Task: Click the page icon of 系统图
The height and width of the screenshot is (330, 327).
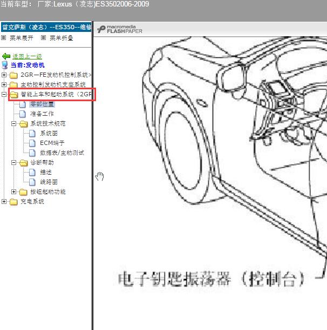Action: tap(32, 133)
